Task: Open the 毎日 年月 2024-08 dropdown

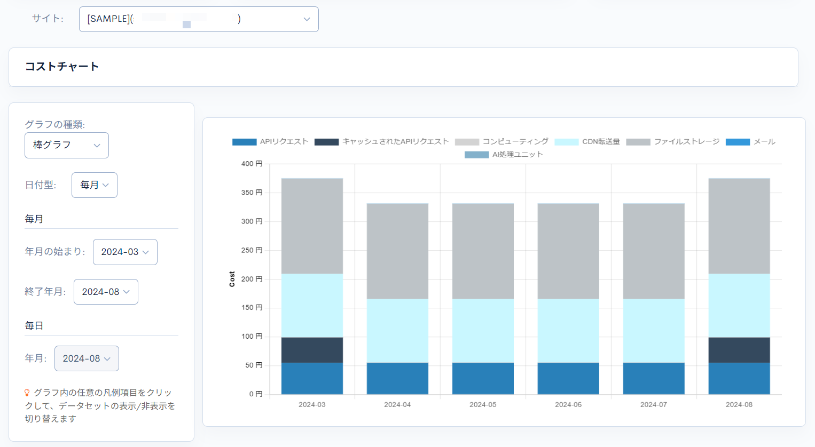Action: point(87,358)
